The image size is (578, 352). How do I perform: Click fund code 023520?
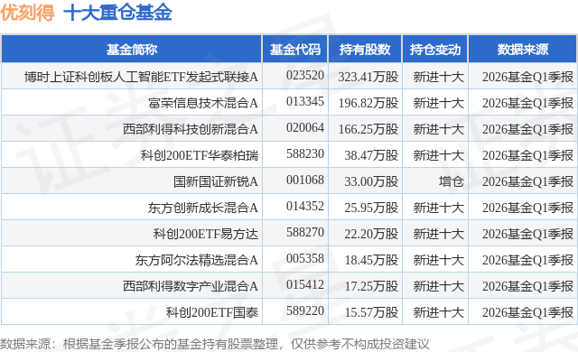[x=305, y=75]
